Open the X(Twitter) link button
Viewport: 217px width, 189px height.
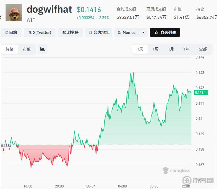[39, 32]
